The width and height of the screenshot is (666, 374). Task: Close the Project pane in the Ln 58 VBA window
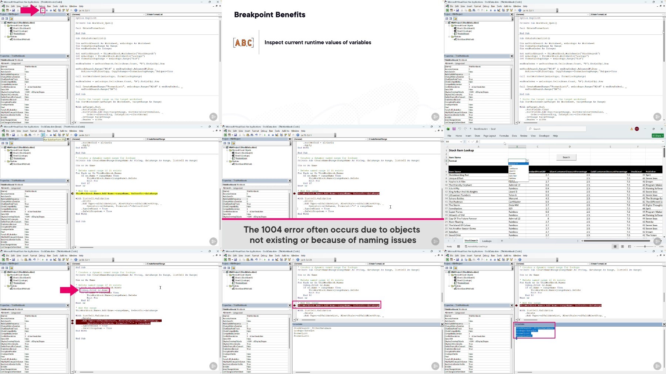pyautogui.click(x=68, y=264)
